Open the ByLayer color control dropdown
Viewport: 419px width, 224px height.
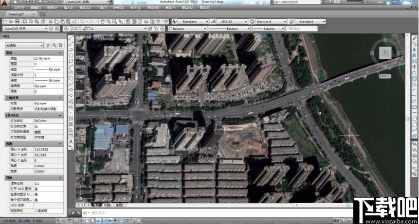[x=187, y=29]
